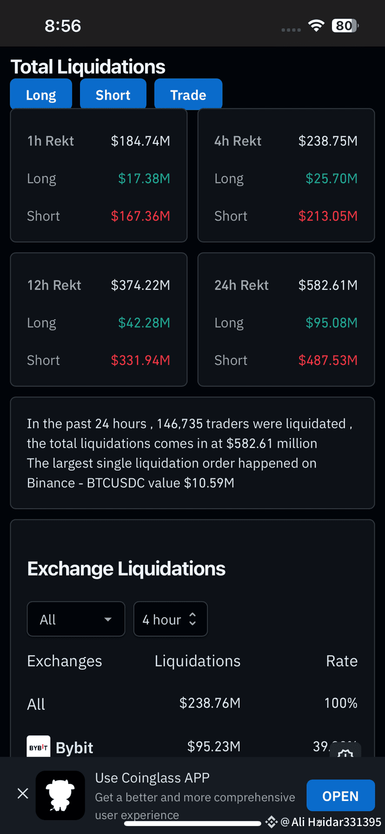Viewport: 385px width, 834px height.
Task: Tap OPEN to launch Coinglass app
Action: pos(341,796)
